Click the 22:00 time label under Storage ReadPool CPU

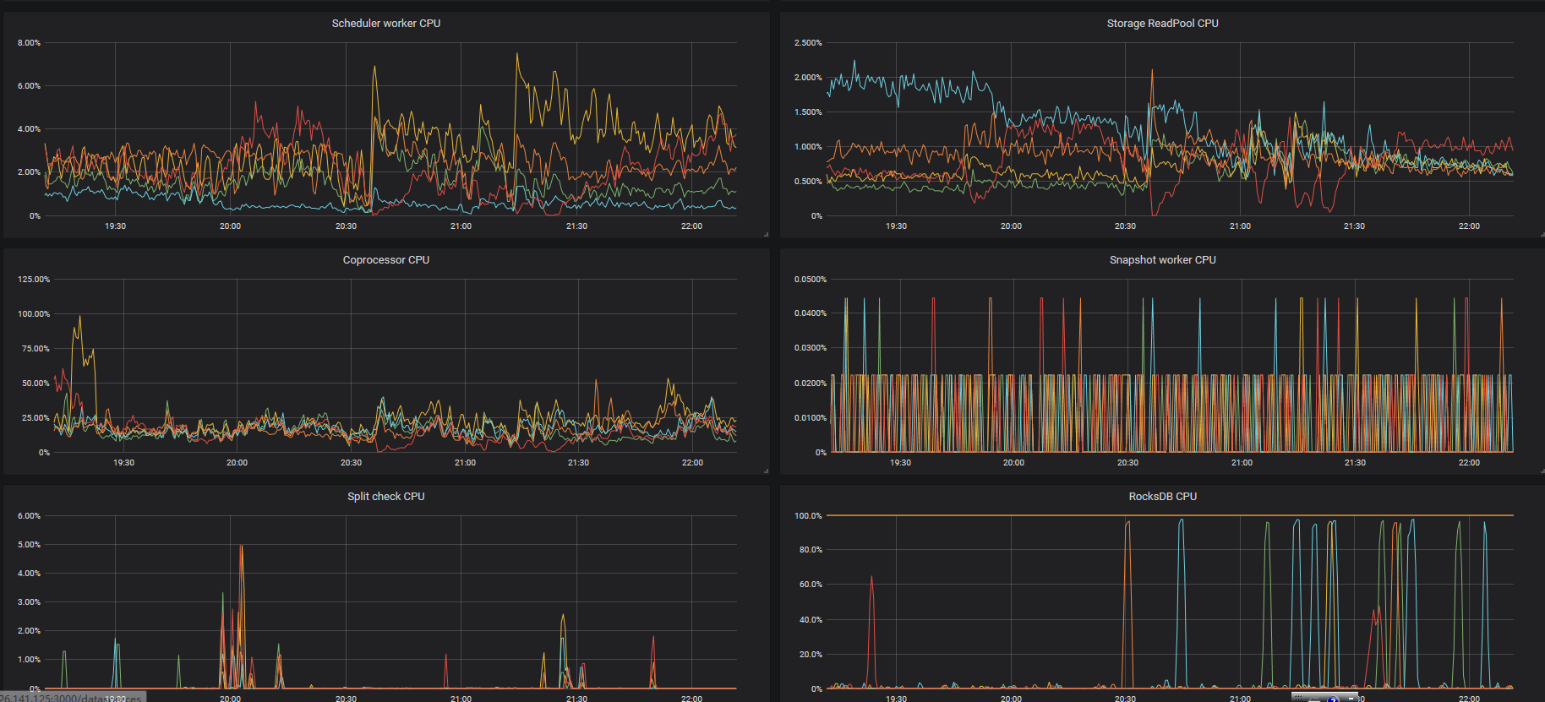point(1469,226)
